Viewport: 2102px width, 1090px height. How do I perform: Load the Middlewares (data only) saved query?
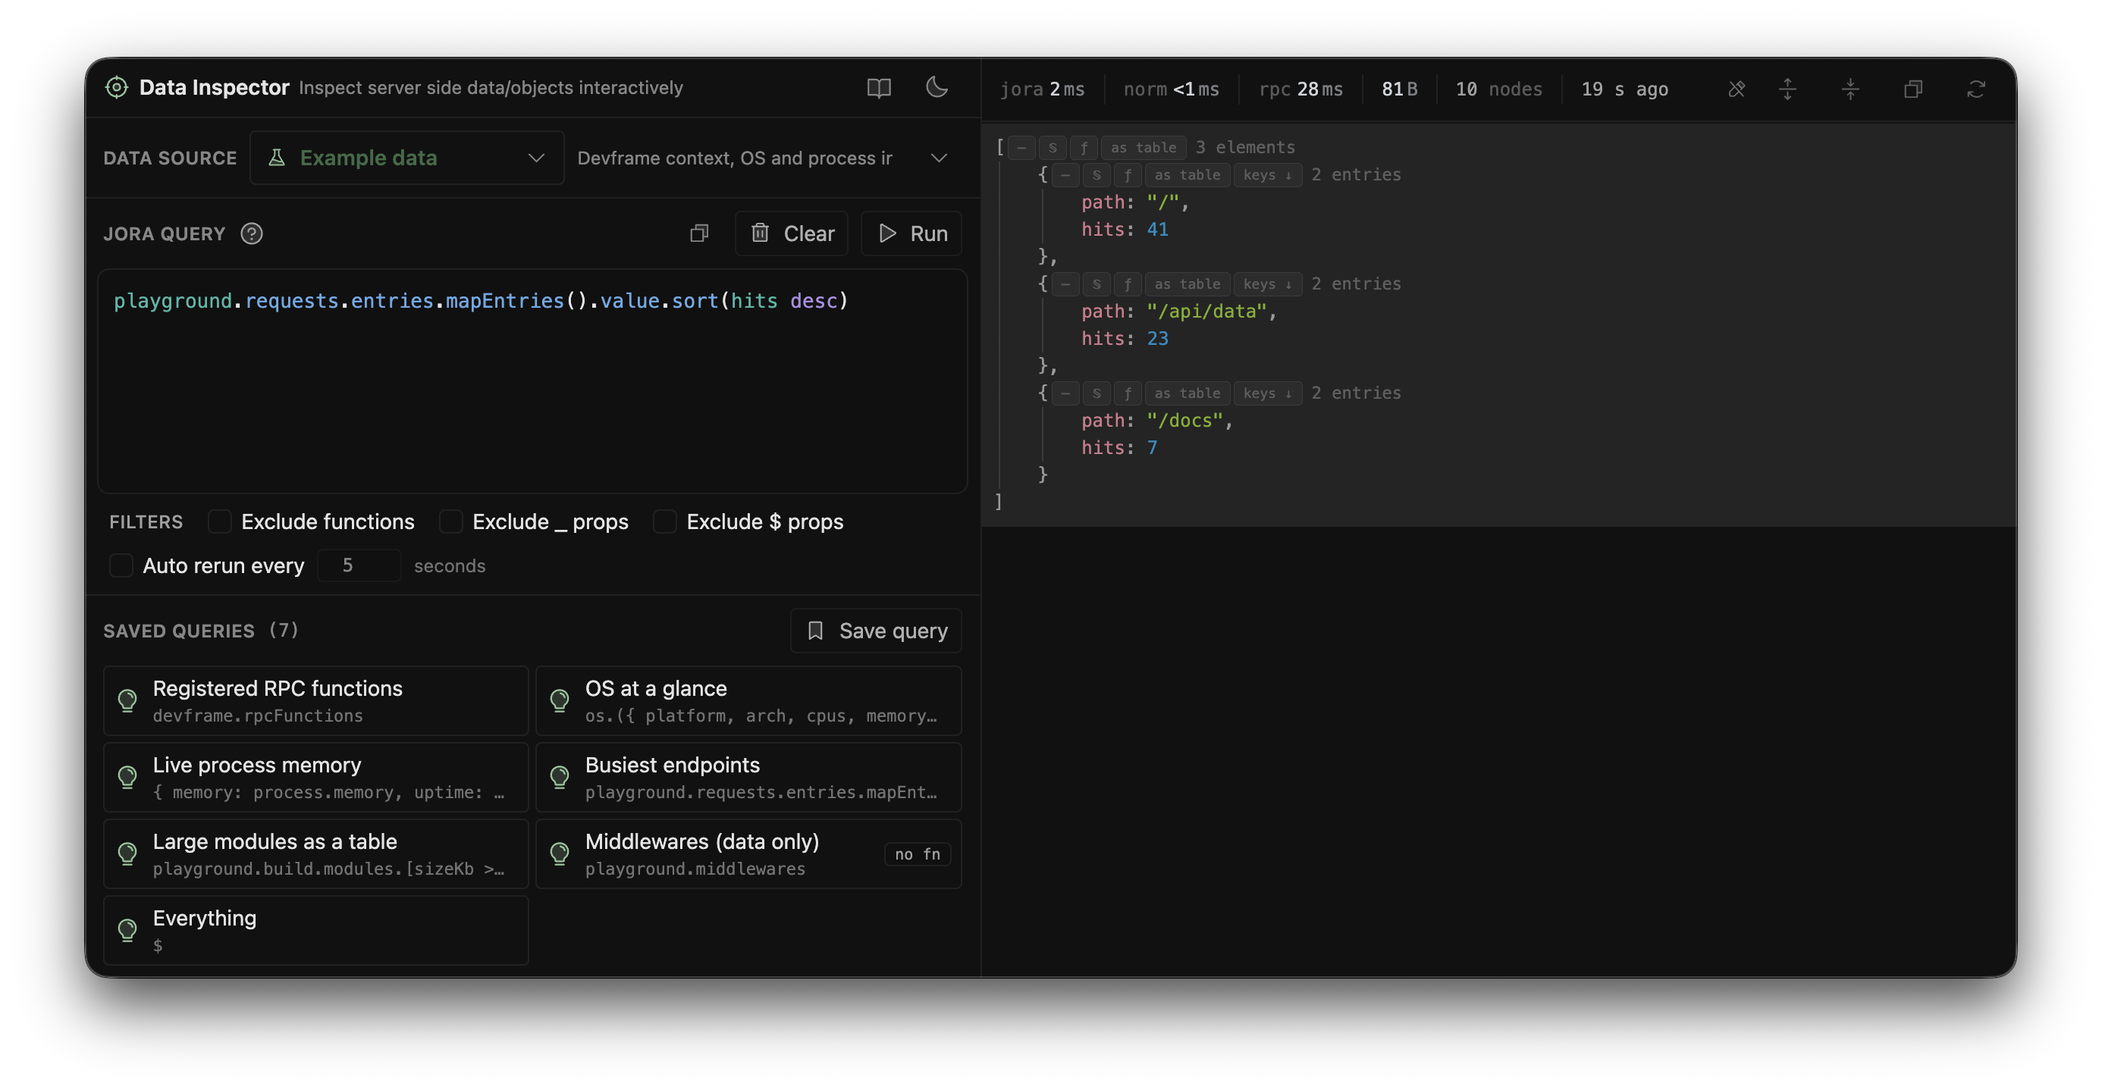(x=748, y=854)
